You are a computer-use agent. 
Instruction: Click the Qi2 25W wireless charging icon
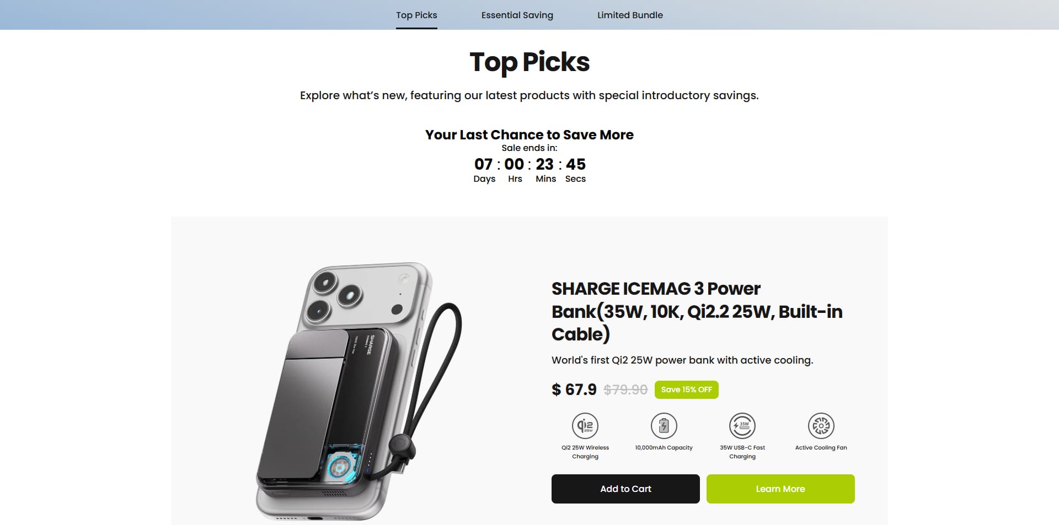(585, 426)
